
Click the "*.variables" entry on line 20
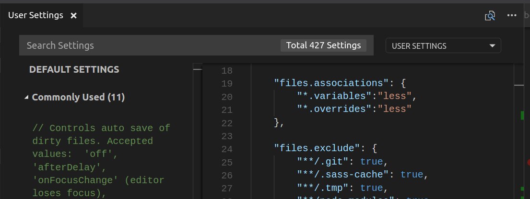pyautogui.click(x=335, y=96)
